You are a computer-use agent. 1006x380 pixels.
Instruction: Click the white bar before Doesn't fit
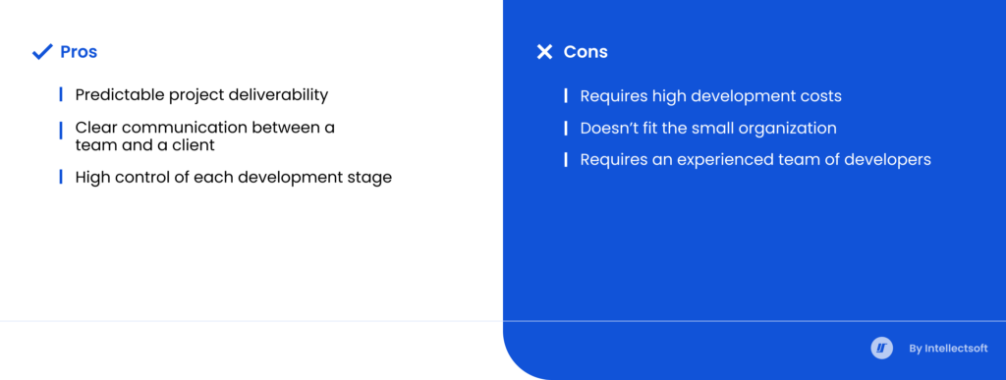[565, 129]
